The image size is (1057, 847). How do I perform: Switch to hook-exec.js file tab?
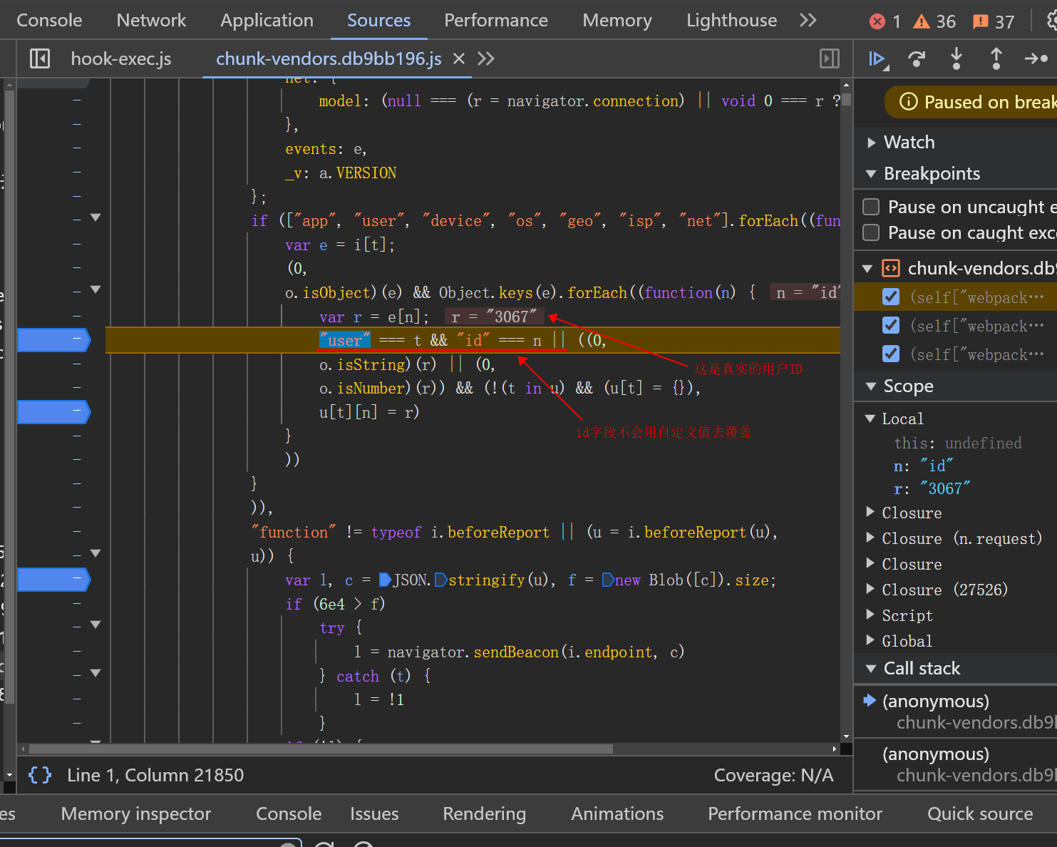pyautogui.click(x=121, y=58)
